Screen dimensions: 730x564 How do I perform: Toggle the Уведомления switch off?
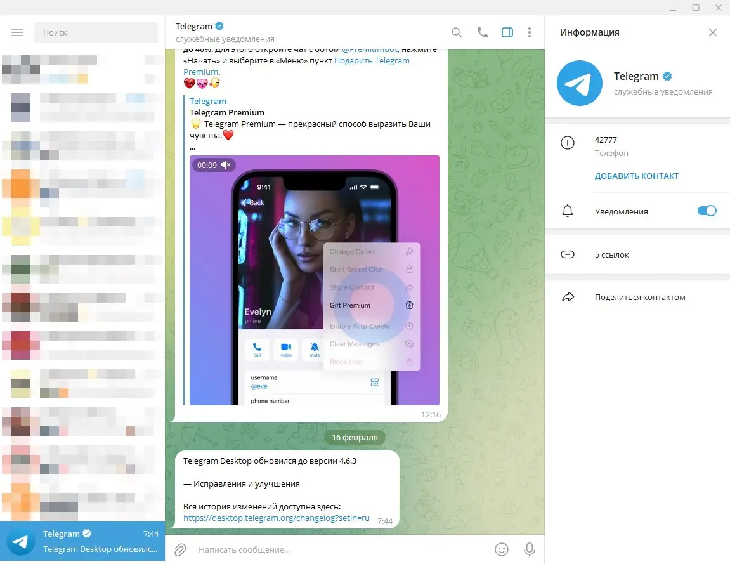pos(707,211)
